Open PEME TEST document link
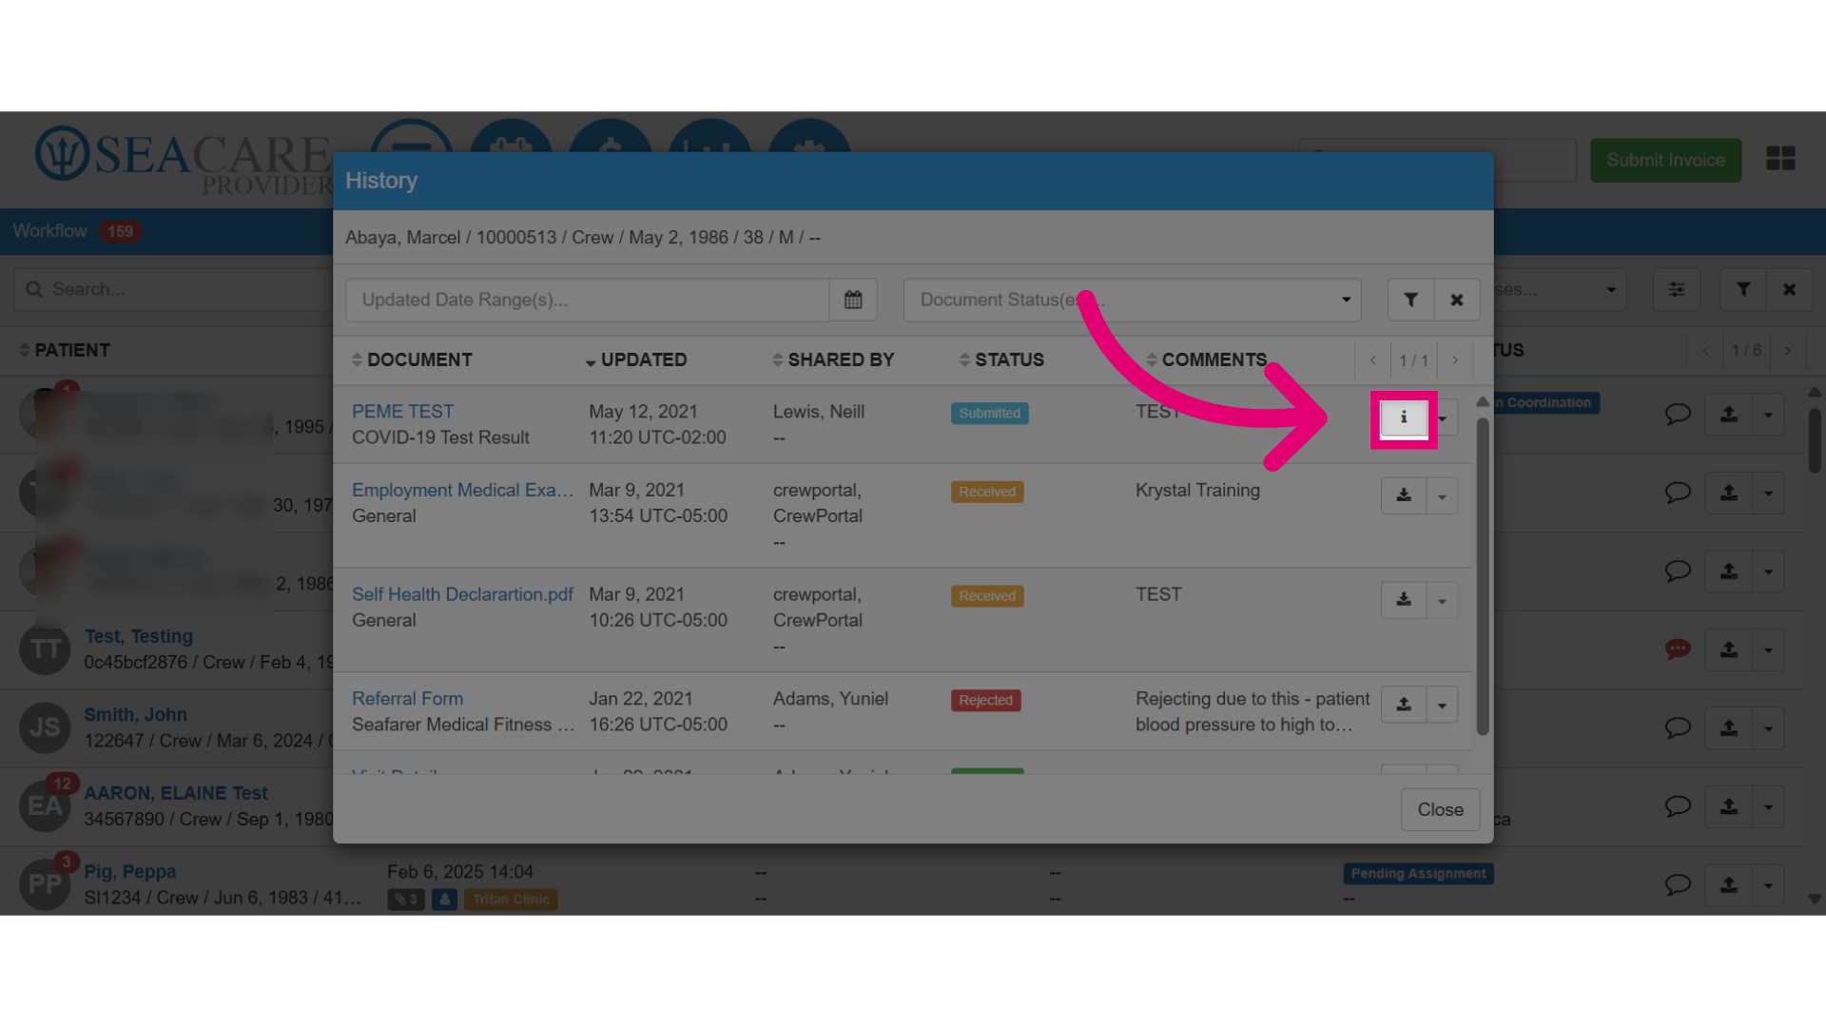Viewport: 1826px width, 1027px height. point(402,412)
